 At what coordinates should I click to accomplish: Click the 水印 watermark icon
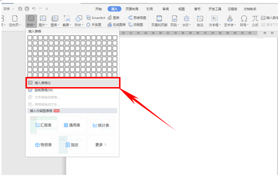click(186, 18)
